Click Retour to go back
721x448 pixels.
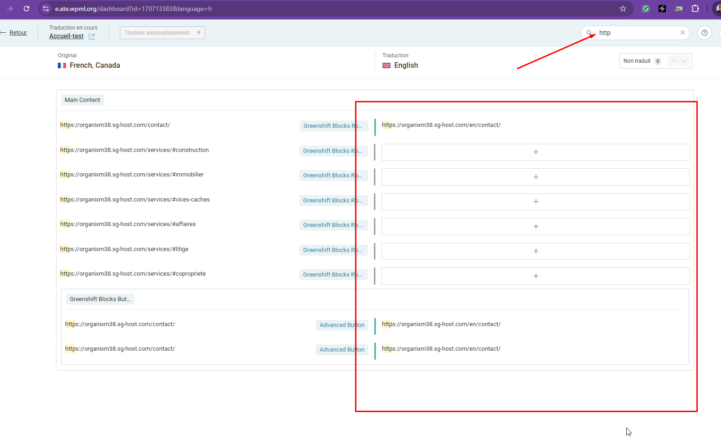click(x=18, y=33)
